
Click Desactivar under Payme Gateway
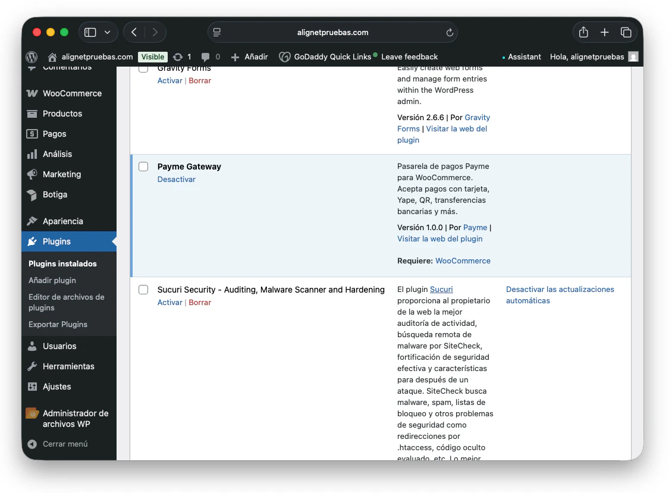coord(176,179)
